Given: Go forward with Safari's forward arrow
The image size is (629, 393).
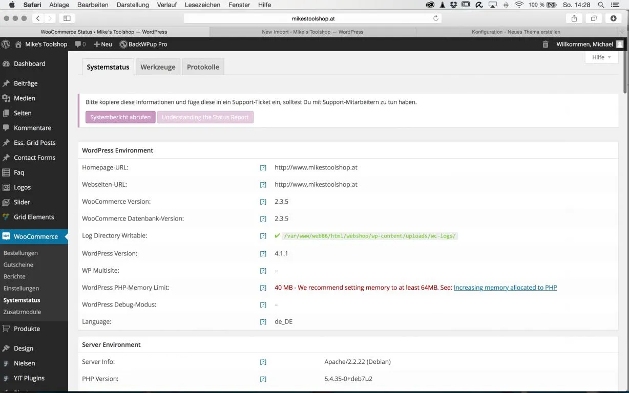Looking at the screenshot, I should pos(50,18).
